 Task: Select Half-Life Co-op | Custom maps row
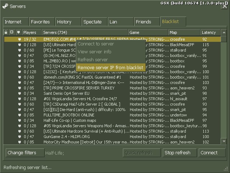pos(112,120)
